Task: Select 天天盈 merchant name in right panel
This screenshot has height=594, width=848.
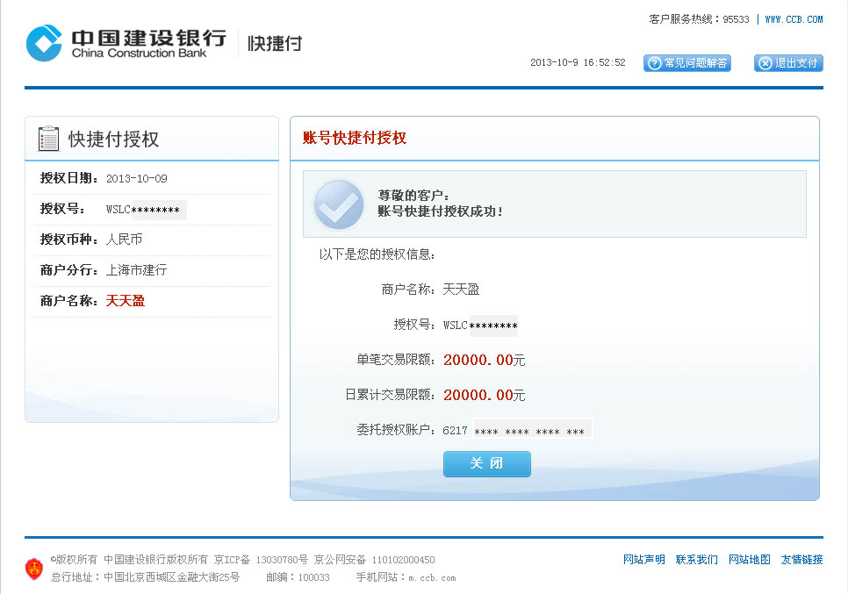Action: [x=461, y=290]
